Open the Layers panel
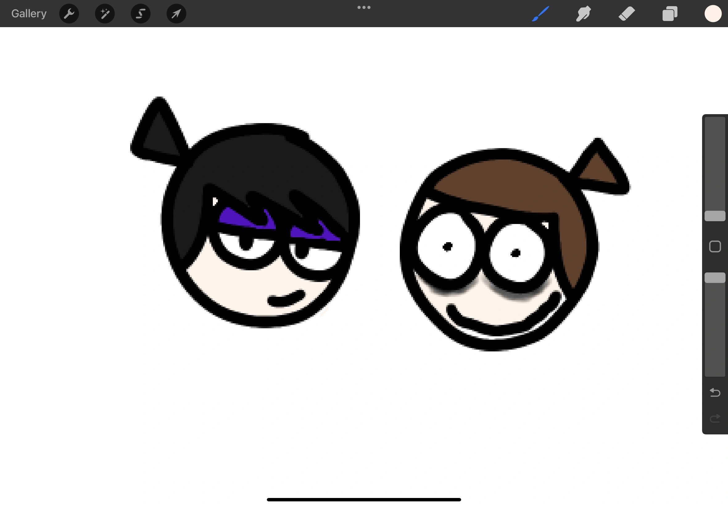728x506 pixels. (670, 13)
